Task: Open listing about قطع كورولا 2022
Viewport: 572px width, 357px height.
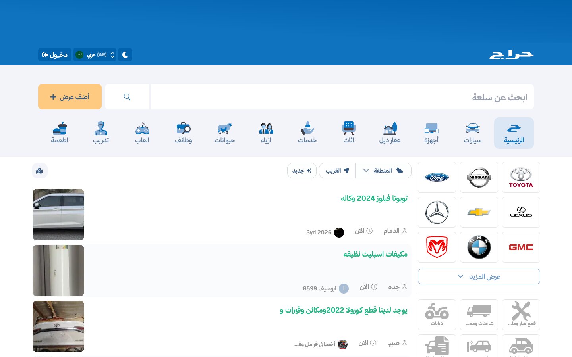Action: [344, 310]
